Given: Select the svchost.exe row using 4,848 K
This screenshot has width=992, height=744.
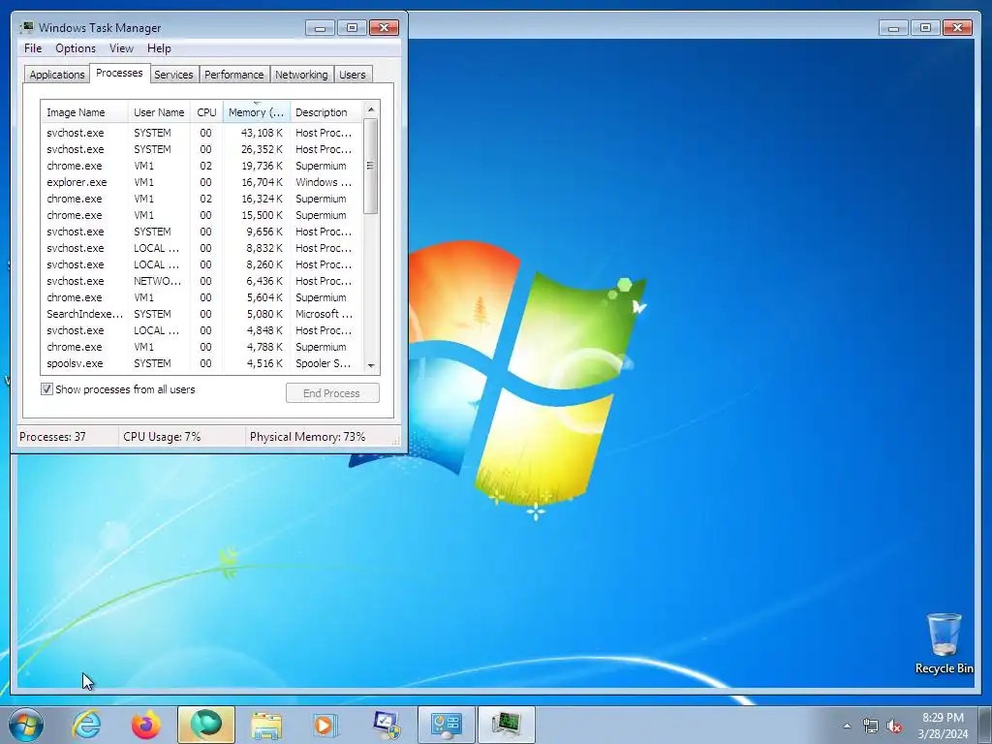Looking at the screenshot, I should 202,330.
